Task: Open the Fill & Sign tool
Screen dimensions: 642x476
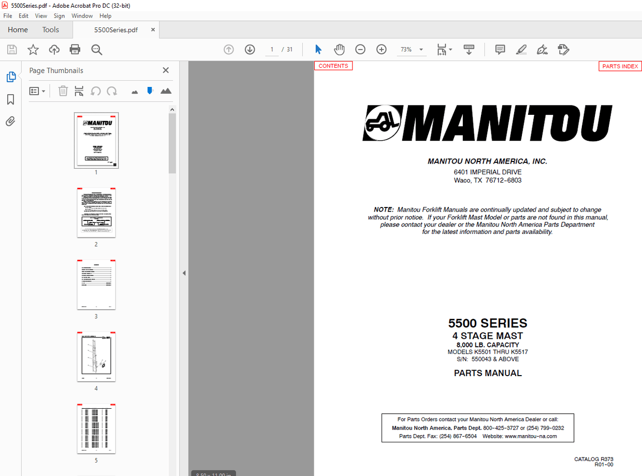Action: point(542,49)
